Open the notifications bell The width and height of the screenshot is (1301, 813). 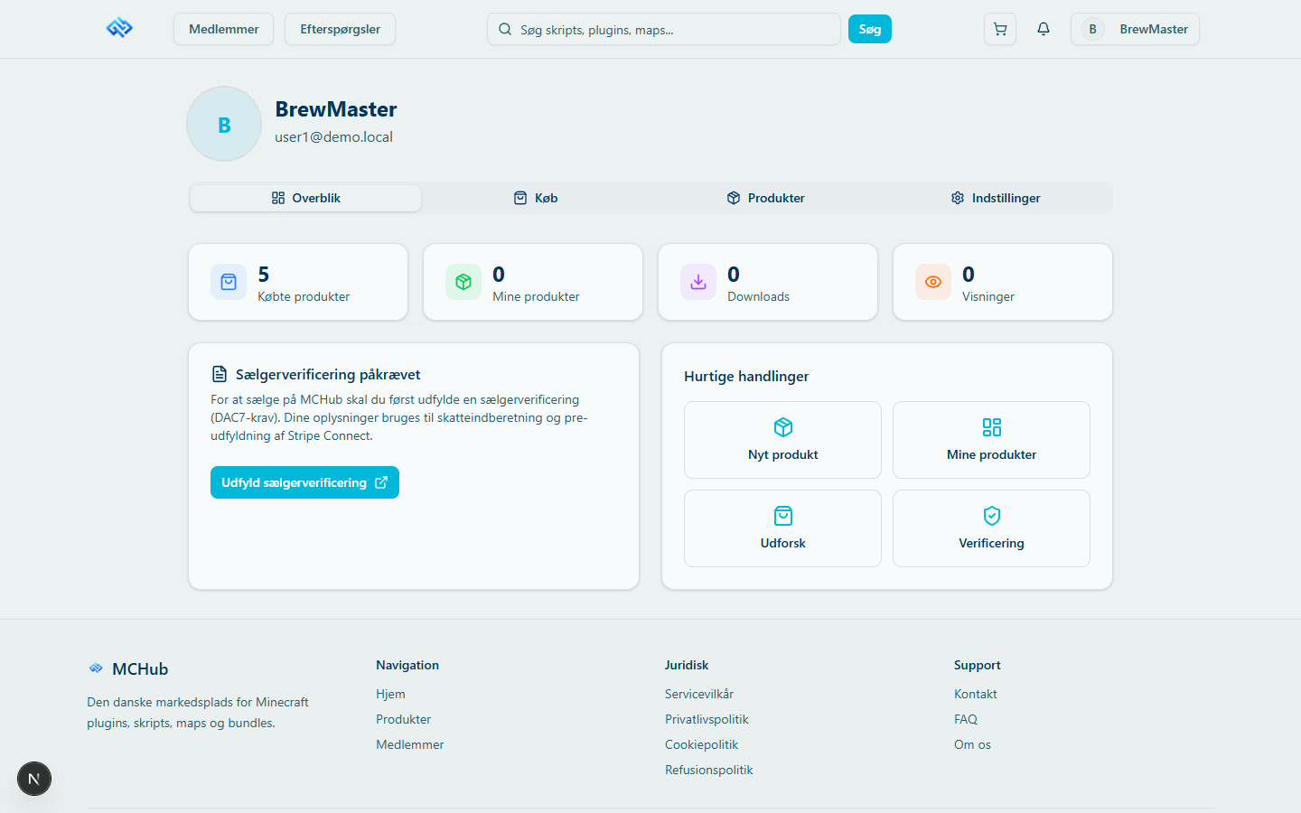click(x=1044, y=29)
